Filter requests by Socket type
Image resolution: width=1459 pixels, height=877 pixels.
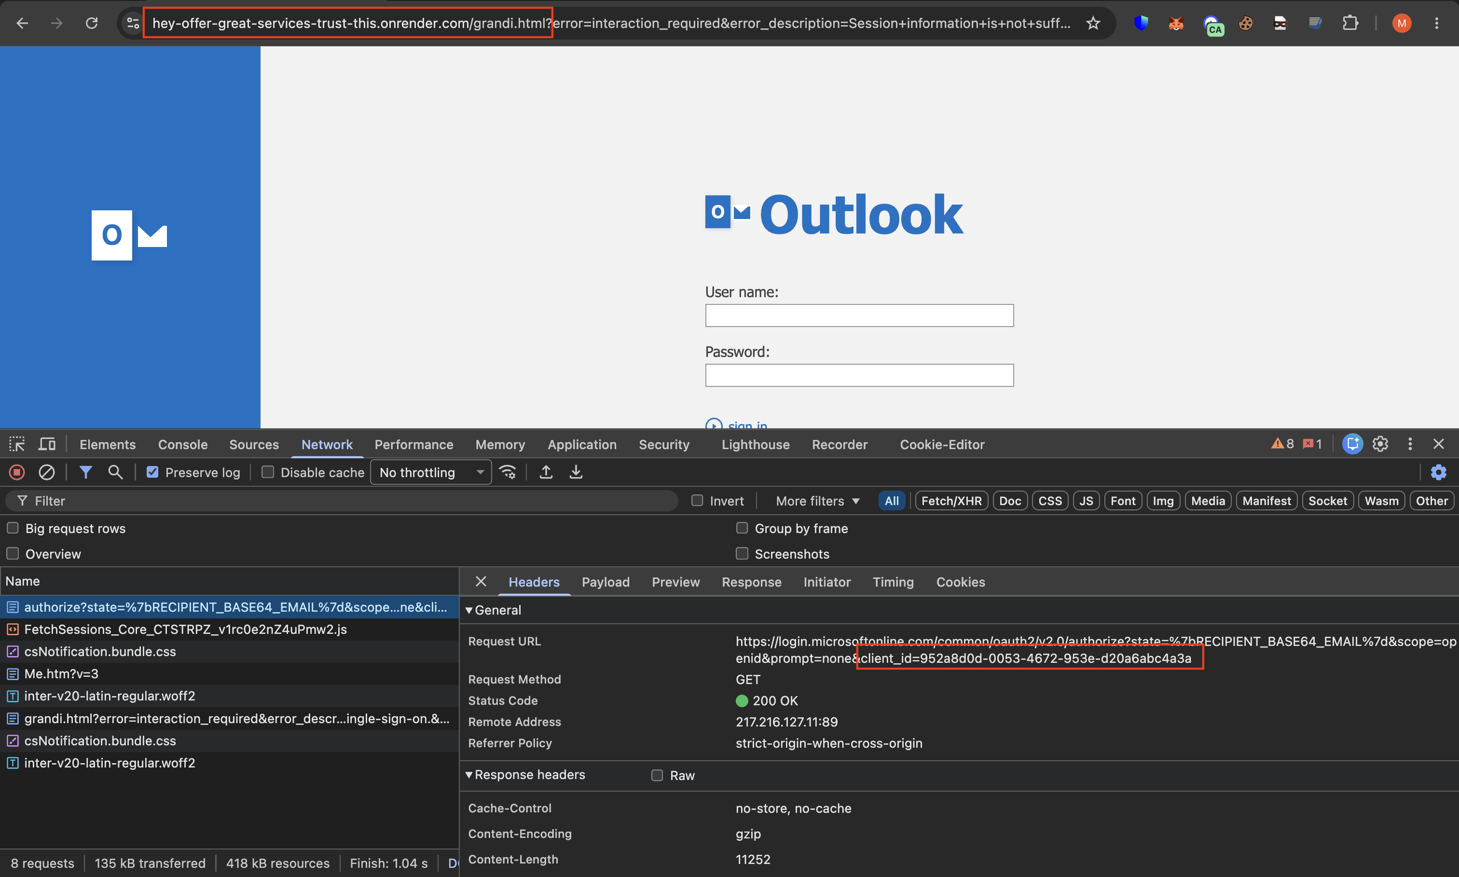click(1327, 501)
